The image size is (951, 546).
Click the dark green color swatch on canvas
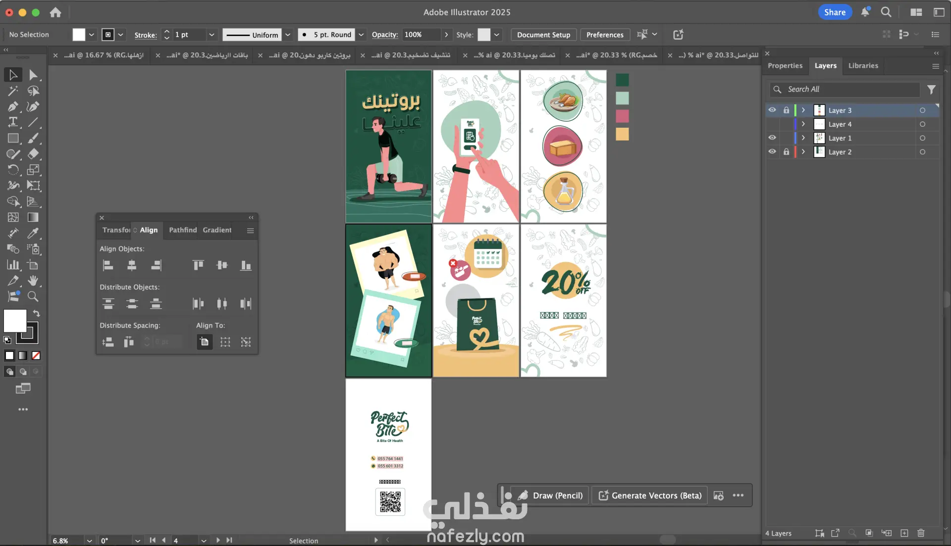[x=622, y=80]
